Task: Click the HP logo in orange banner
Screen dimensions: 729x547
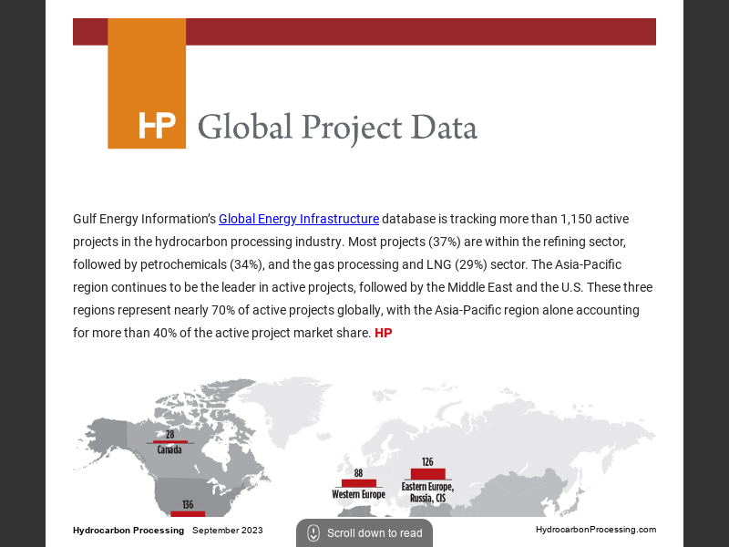Action: pos(157,125)
